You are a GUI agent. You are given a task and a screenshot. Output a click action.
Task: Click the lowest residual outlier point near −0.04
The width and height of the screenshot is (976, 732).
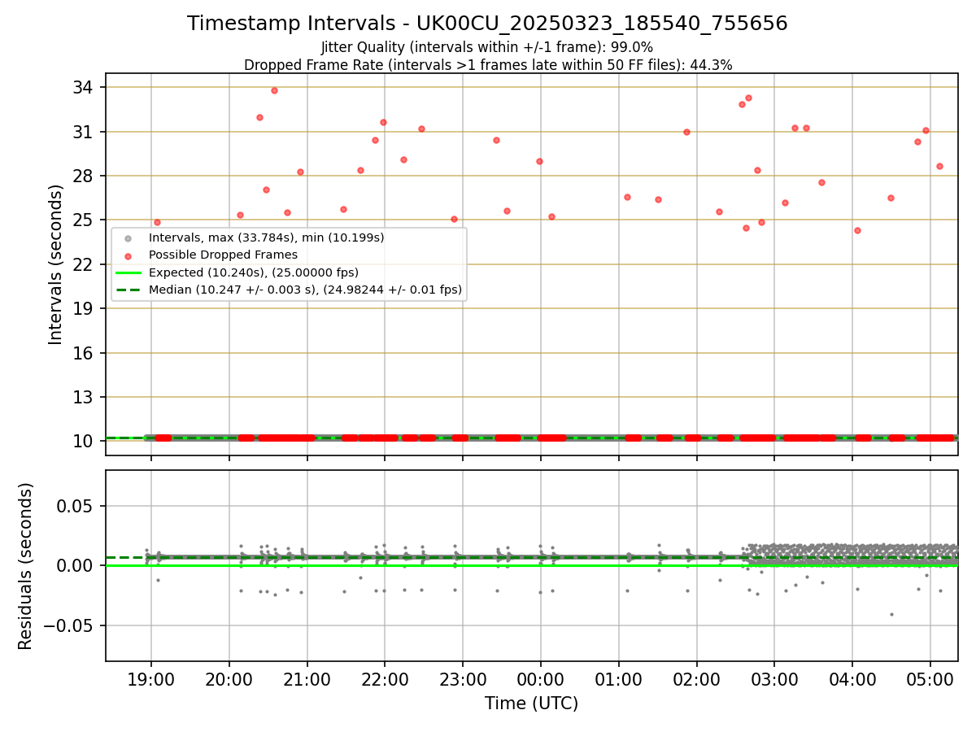(891, 614)
